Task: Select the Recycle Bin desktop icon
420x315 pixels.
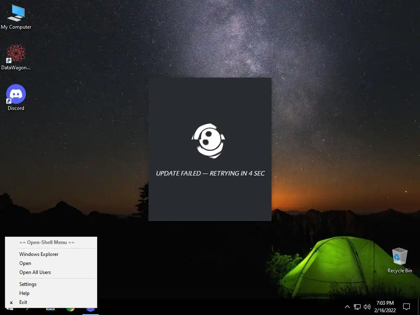Action: 399,260
